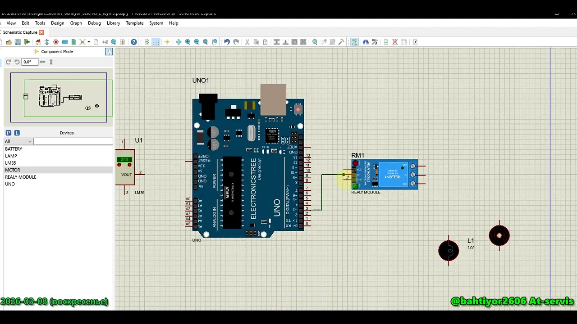The width and height of the screenshot is (577, 324).
Task: Click the Copy to clipboard icon
Action: click(x=256, y=42)
